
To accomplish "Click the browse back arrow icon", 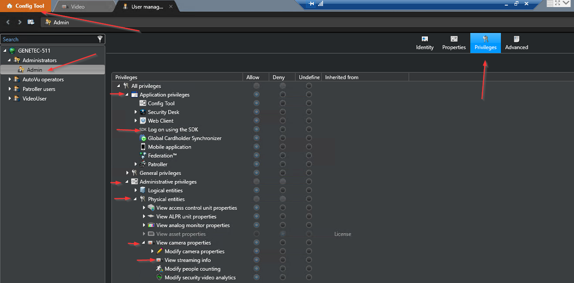I will [8, 22].
